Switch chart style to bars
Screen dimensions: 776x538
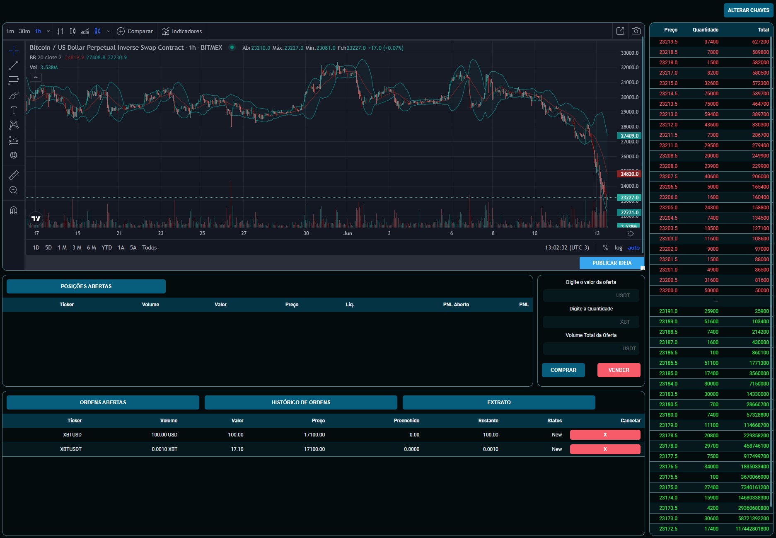click(60, 31)
